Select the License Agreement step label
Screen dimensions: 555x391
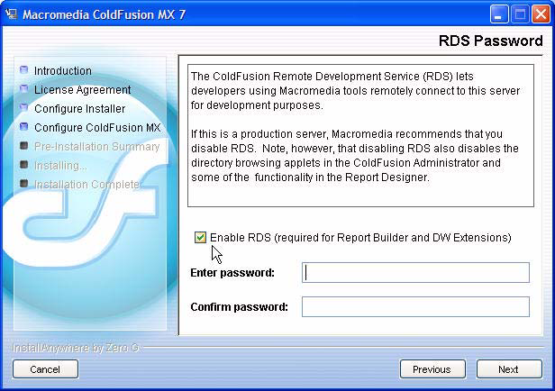coord(83,90)
